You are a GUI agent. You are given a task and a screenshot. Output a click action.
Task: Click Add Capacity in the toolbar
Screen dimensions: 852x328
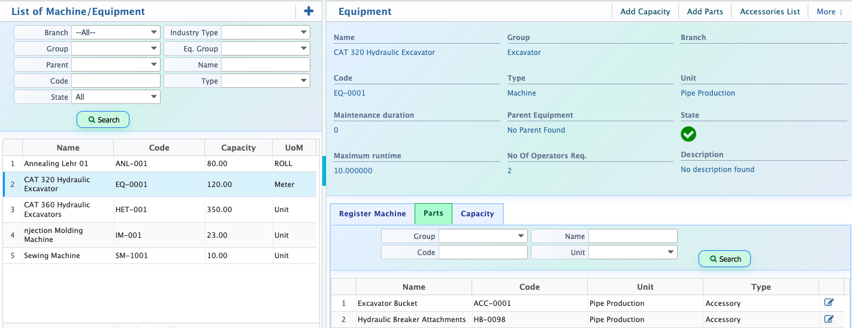645,11
